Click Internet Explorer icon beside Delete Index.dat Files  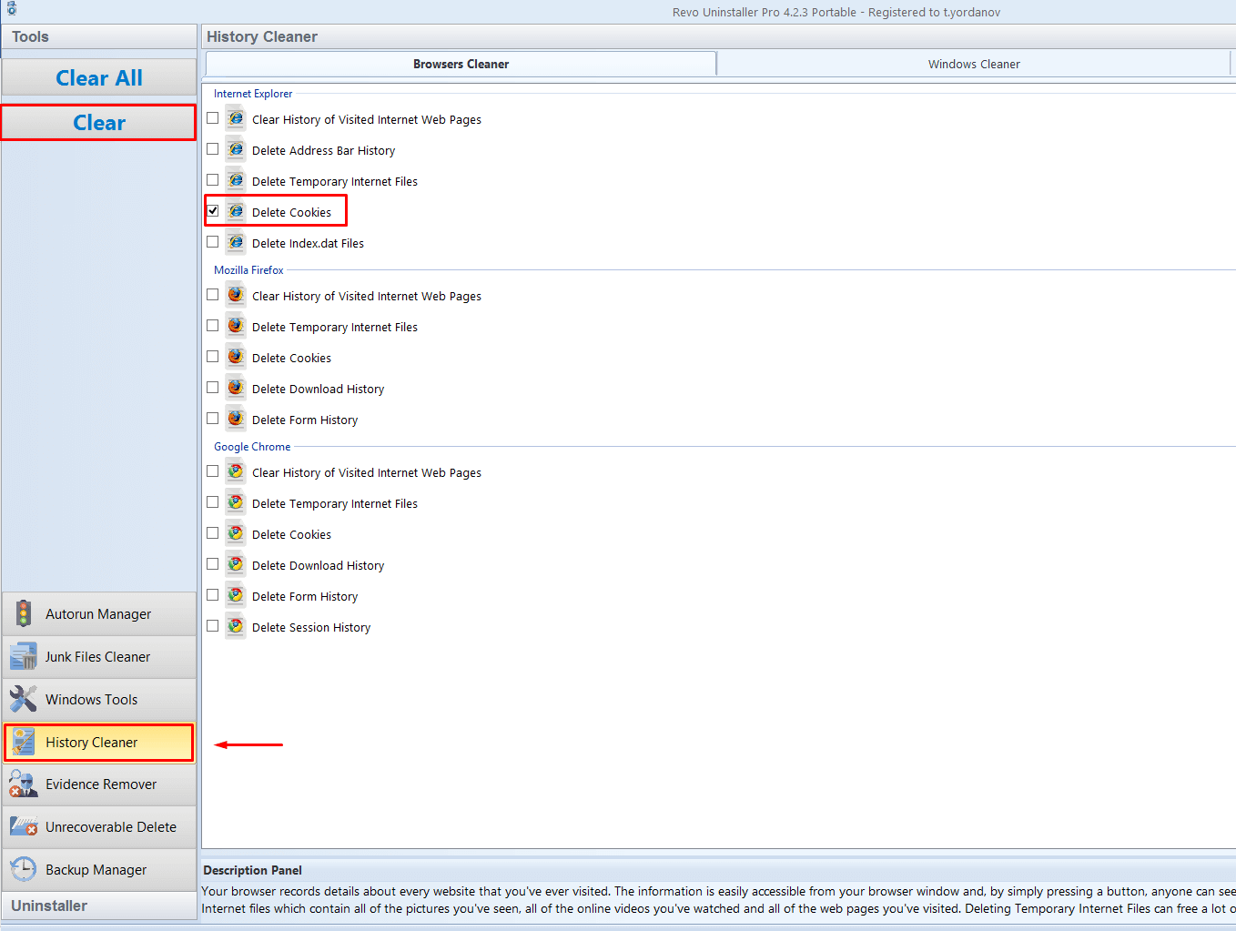point(236,242)
